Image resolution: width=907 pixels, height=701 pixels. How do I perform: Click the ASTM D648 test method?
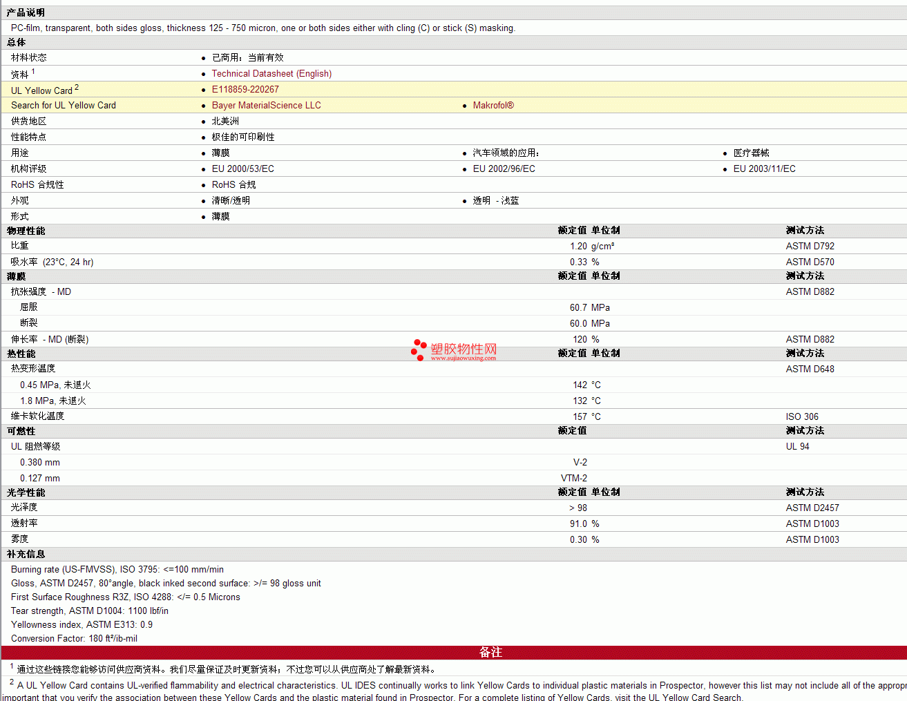pyautogui.click(x=810, y=369)
